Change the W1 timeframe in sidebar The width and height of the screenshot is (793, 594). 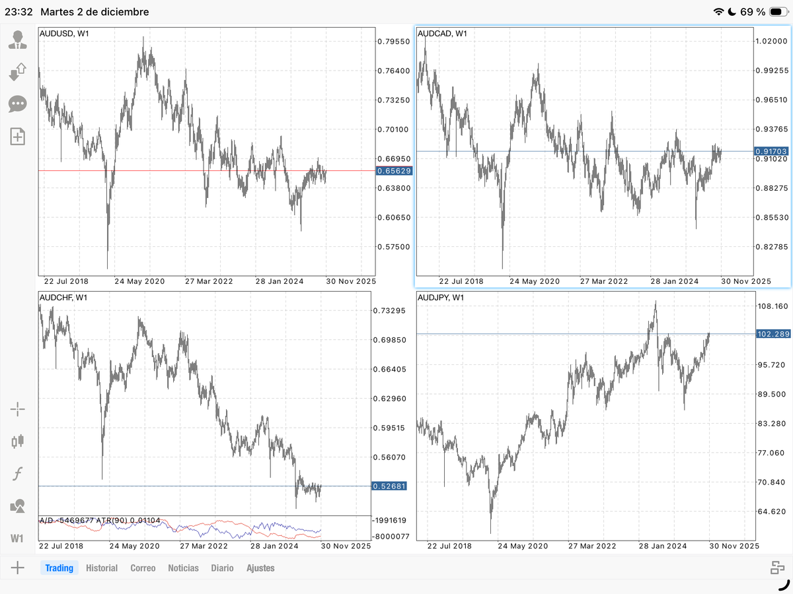click(x=18, y=538)
